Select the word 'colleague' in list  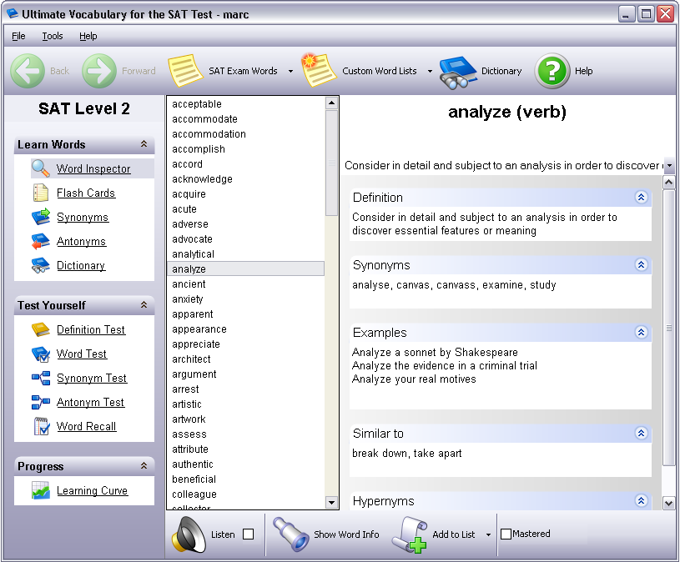245,494
